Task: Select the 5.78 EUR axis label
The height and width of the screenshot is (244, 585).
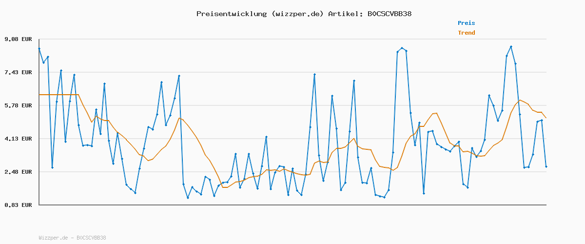Action: click(18, 105)
